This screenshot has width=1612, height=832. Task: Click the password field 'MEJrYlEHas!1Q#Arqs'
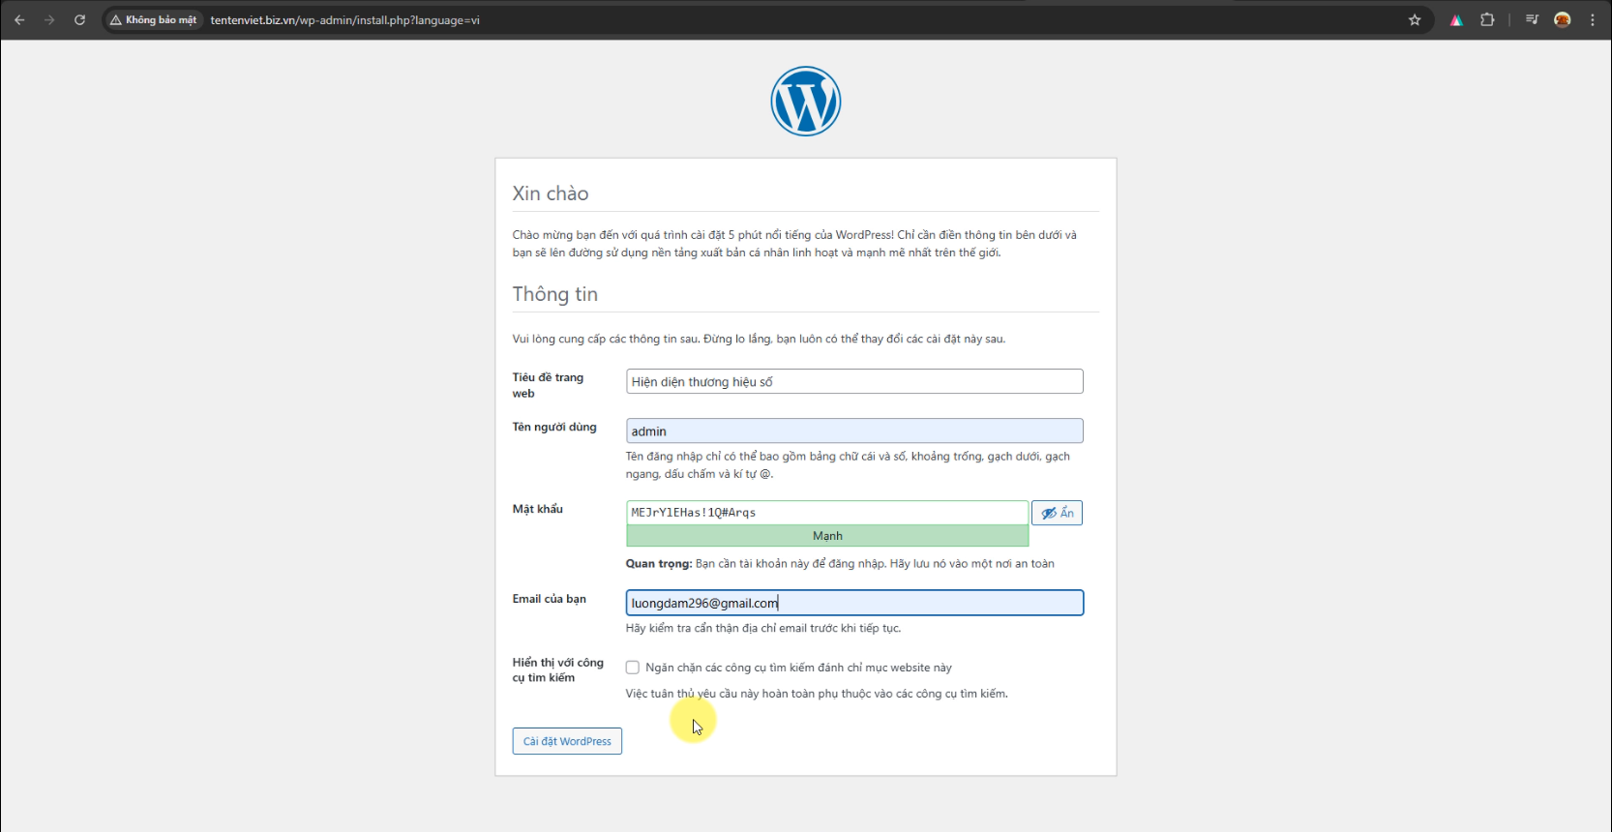827,513
